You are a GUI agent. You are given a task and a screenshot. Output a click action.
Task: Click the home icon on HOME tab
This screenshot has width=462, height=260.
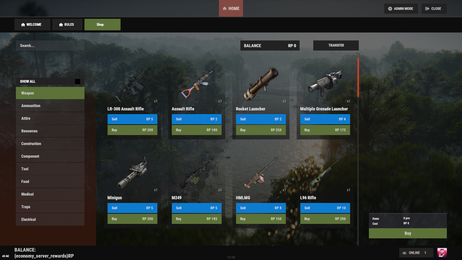(225, 9)
